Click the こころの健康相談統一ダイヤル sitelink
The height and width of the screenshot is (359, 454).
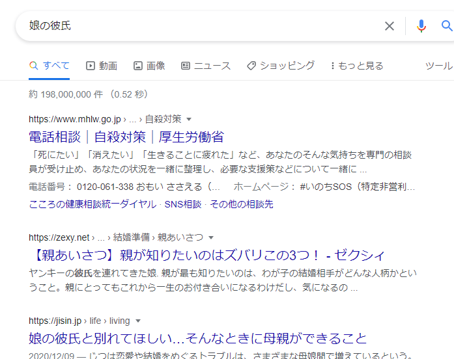92,204
